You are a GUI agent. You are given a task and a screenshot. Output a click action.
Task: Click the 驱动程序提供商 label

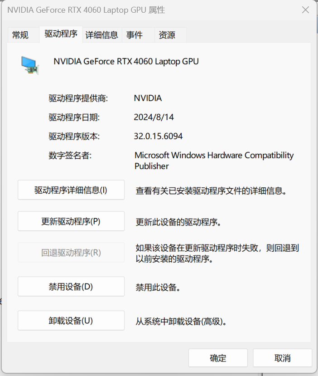(78, 98)
